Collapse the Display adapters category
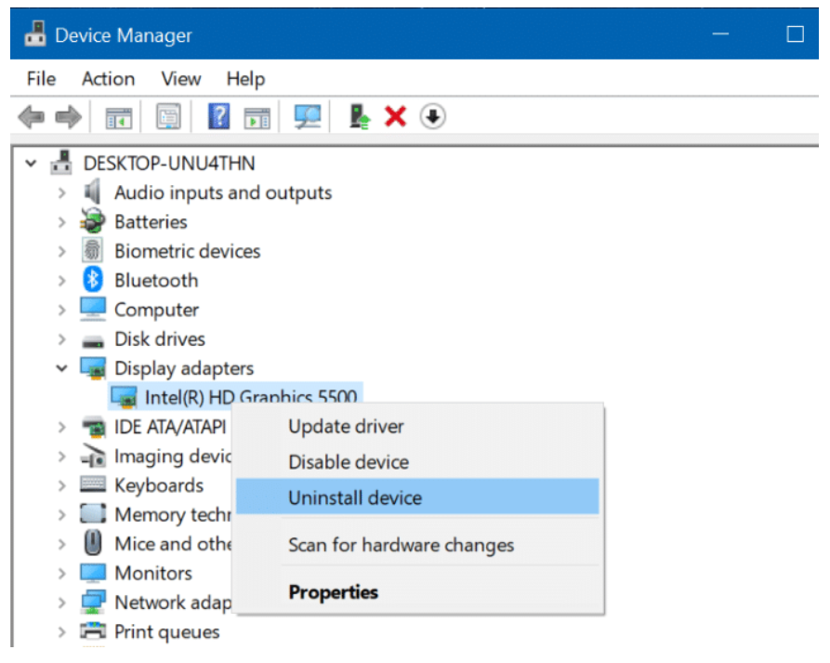Screen dimensions: 830x663 [62, 368]
